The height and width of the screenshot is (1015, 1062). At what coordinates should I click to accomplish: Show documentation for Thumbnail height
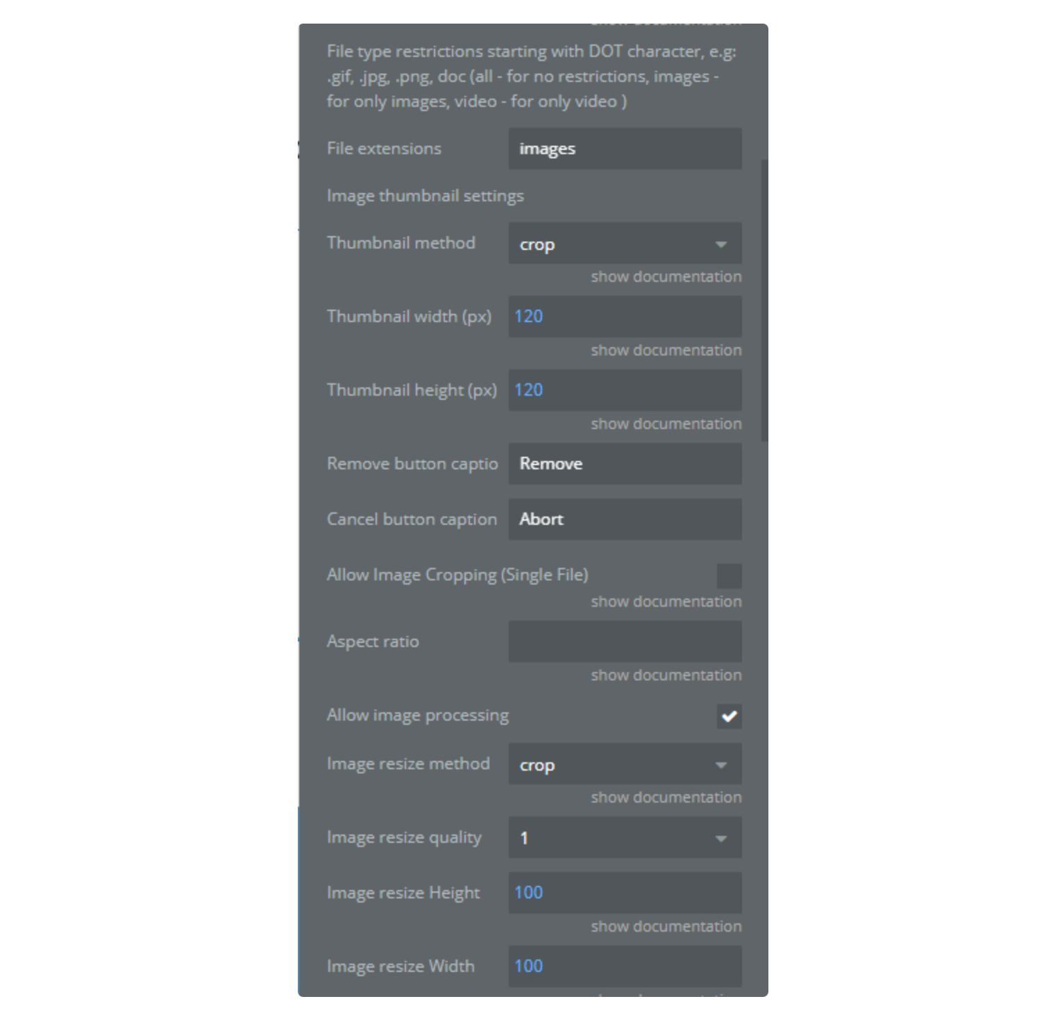coord(666,423)
